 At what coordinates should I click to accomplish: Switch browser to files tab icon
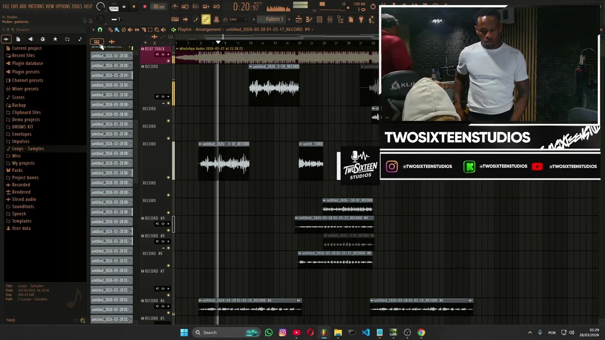pyautogui.click(x=18, y=39)
